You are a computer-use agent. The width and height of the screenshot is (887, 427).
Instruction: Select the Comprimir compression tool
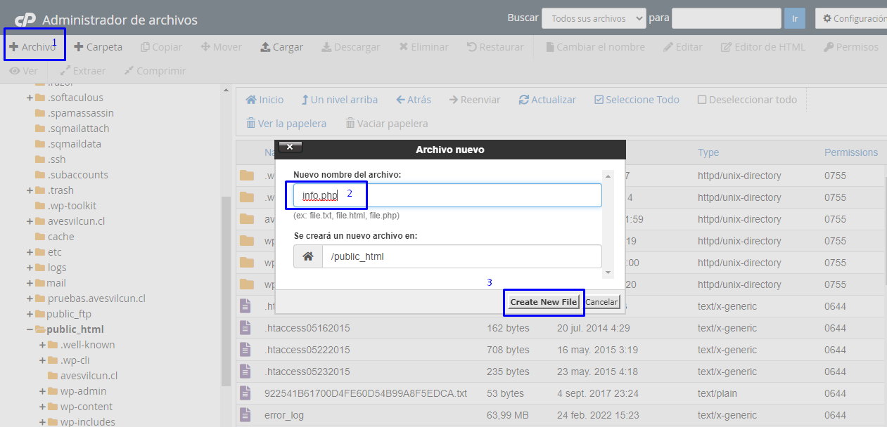click(x=154, y=70)
